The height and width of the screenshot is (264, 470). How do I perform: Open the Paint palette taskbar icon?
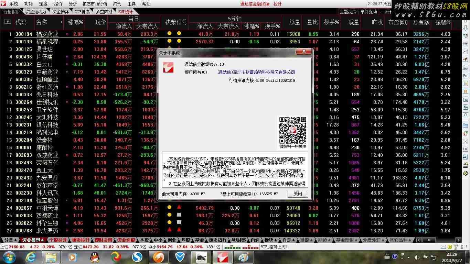pos(244,257)
